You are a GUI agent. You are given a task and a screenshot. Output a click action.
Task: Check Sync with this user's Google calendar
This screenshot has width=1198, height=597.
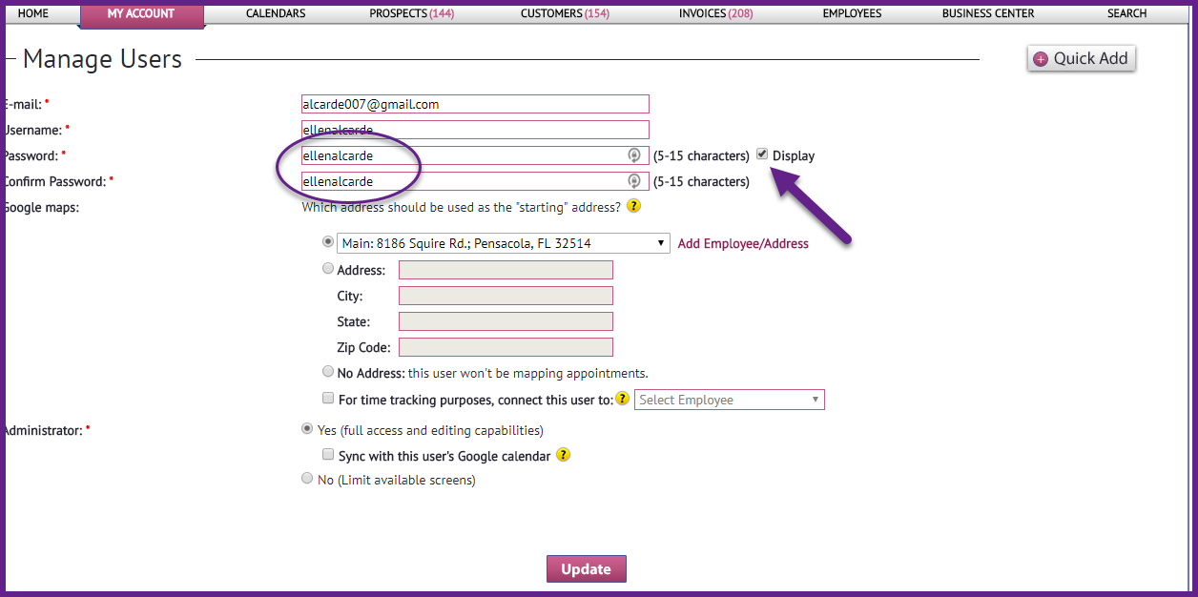328,455
